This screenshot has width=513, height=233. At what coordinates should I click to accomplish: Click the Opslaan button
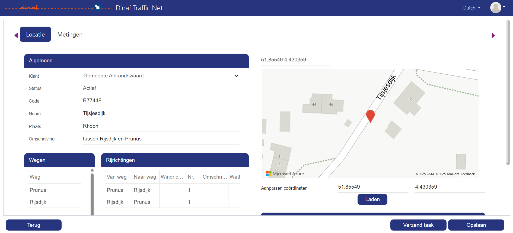[x=476, y=225]
